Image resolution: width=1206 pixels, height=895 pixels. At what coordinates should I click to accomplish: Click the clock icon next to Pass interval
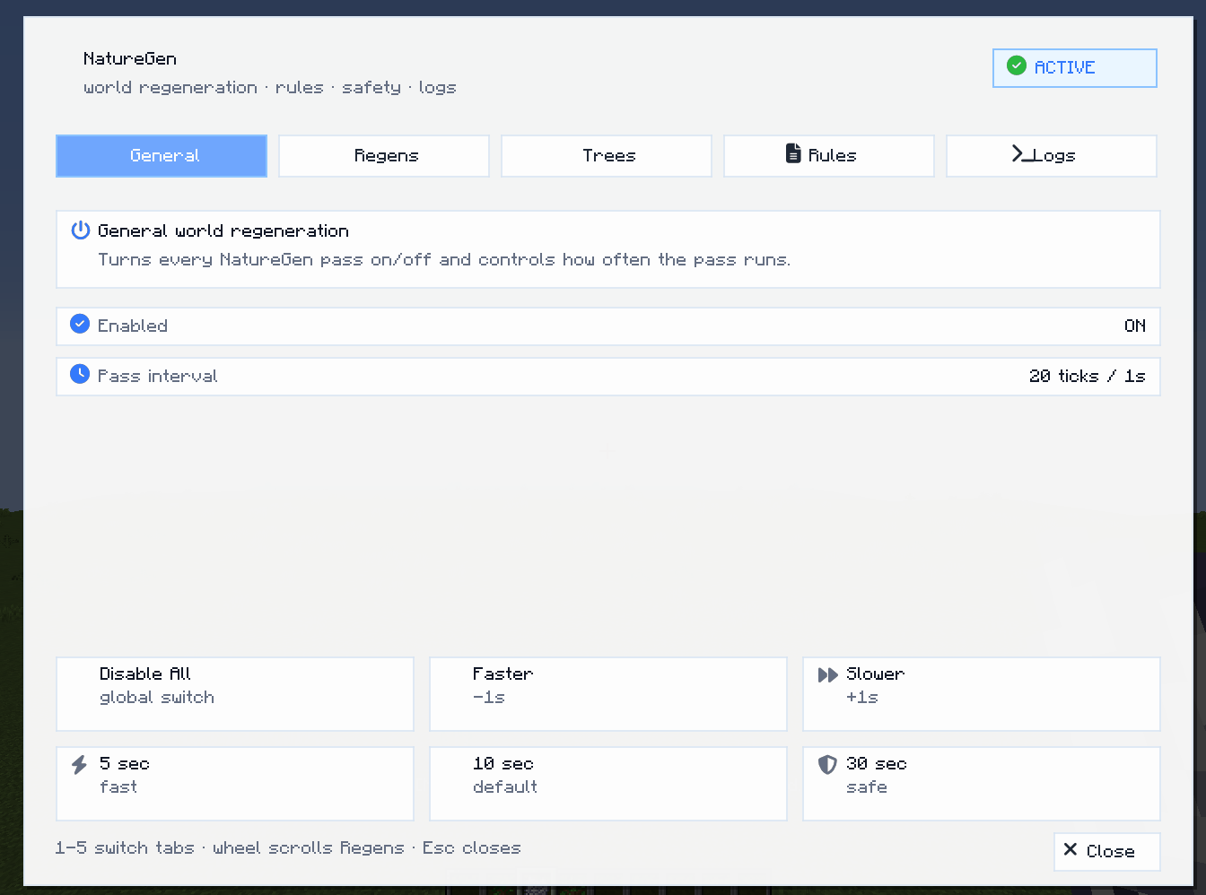pyautogui.click(x=80, y=374)
